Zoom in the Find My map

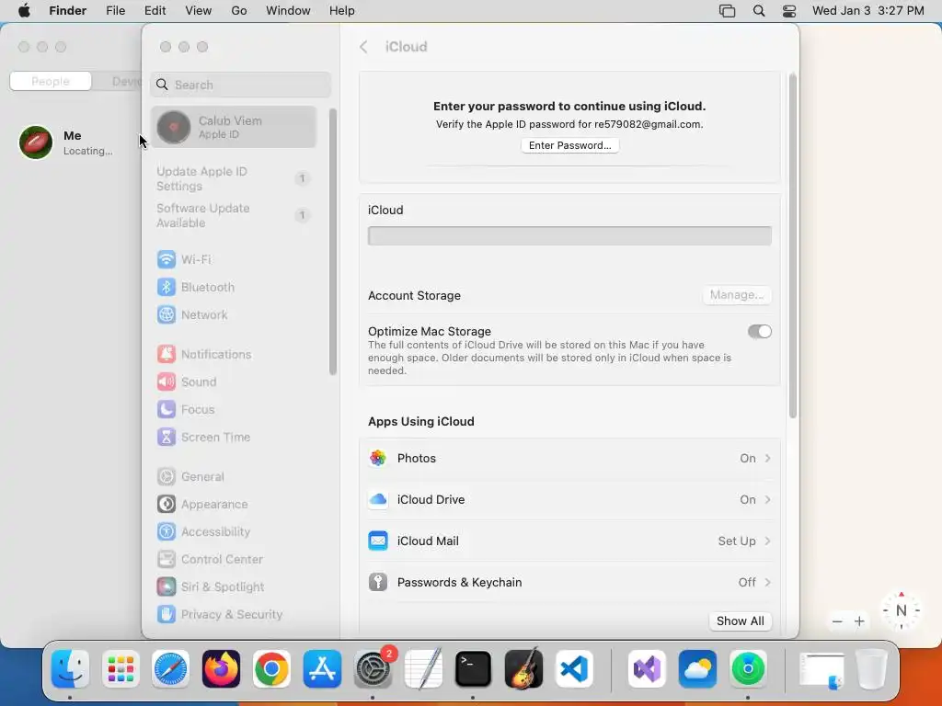tap(860, 621)
